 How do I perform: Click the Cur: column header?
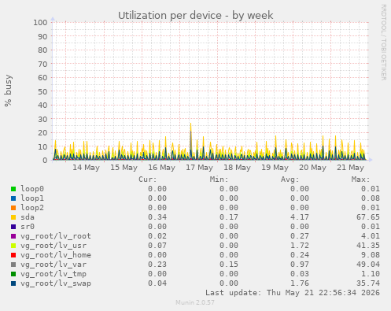point(148,180)
